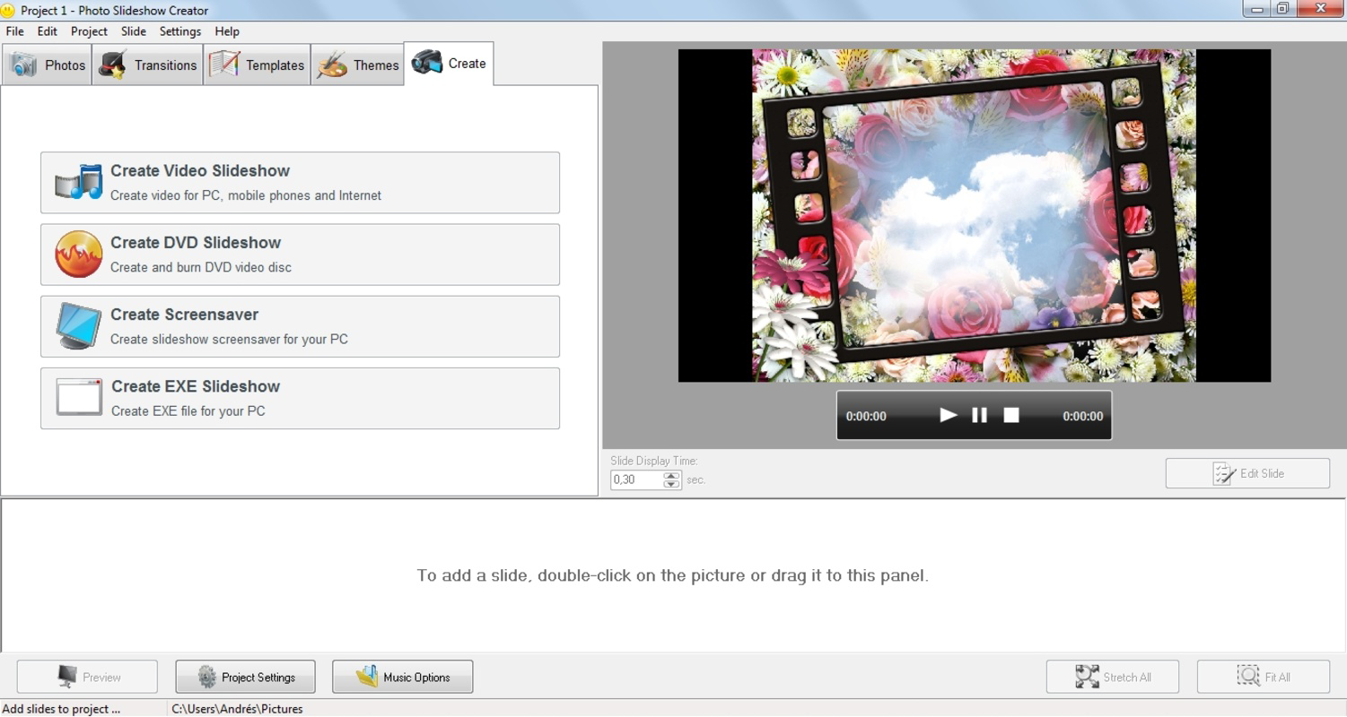Open the Project menu

(x=89, y=31)
